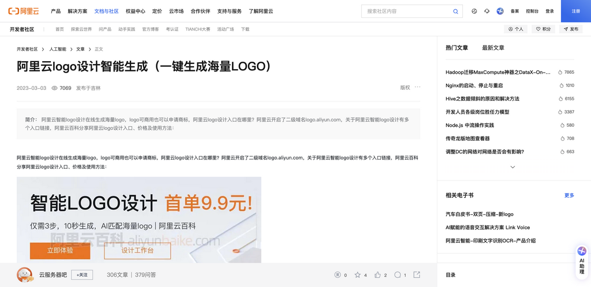Open the 定价 menu

(157, 12)
